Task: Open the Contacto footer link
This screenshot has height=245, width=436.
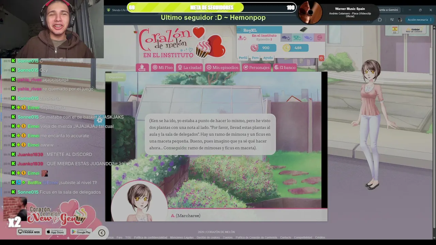Action: click(x=285, y=238)
